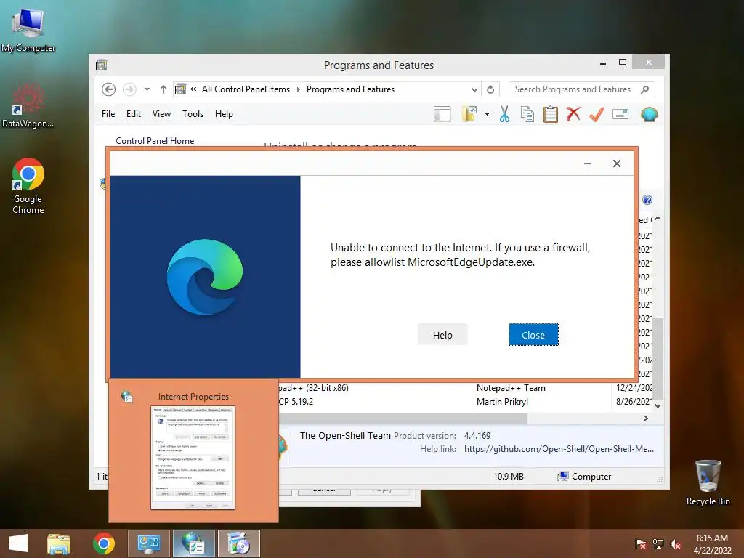Click the list scrollbar up arrow
744x558 pixels.
pos(658,219)
